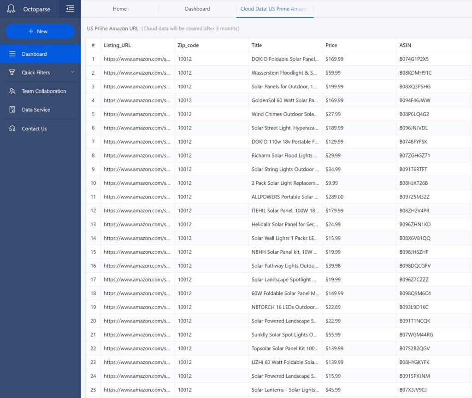
Task: Click title 'Solar Lanterns - Solar Lights...'
Action: tap(285, 390)
